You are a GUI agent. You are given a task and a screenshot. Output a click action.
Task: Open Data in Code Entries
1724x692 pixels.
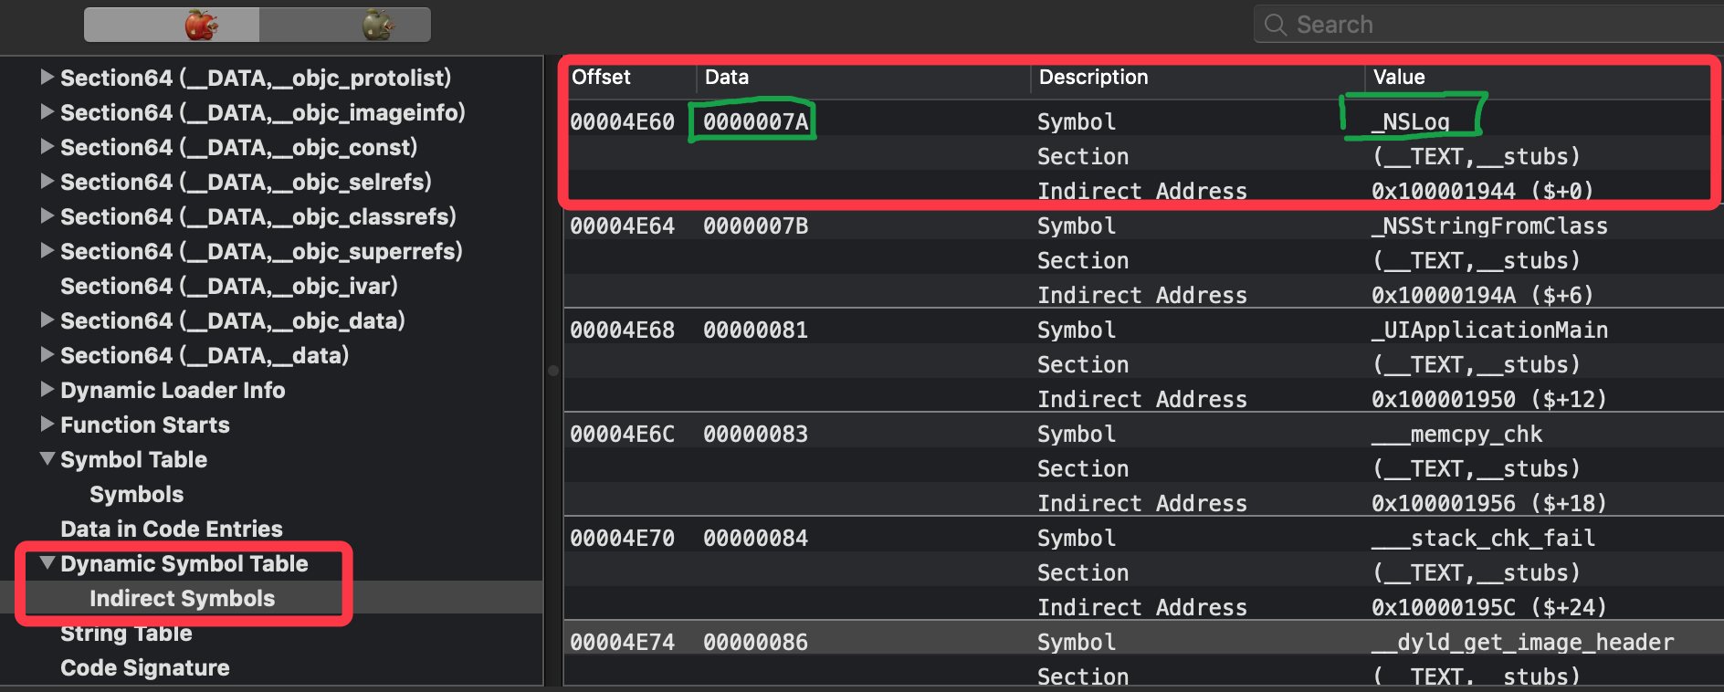pyautogui.click(x=171, y=529)
